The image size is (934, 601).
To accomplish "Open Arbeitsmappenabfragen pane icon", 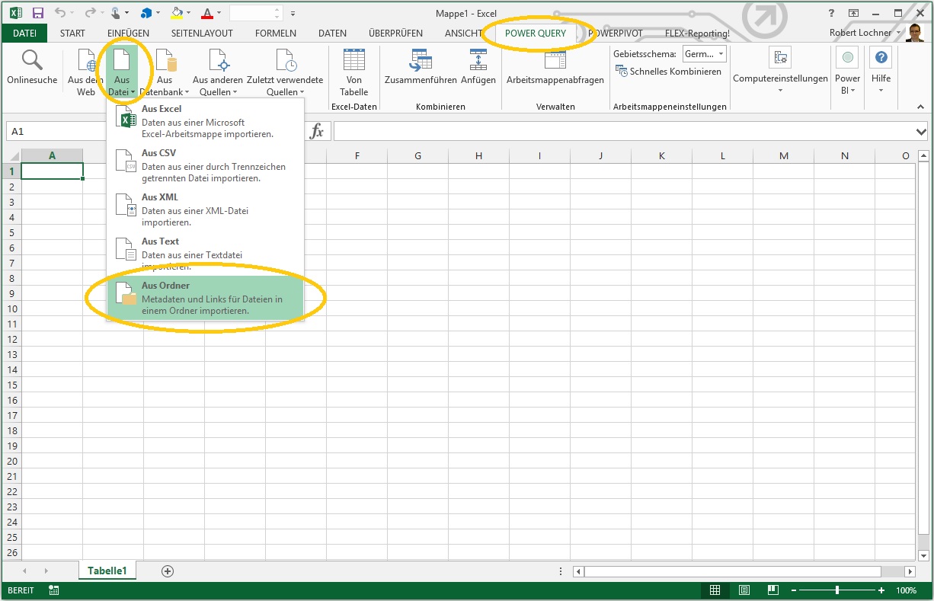I will point(555,61).
